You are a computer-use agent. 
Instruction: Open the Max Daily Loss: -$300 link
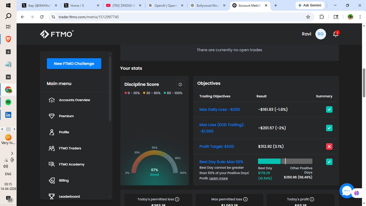(x=220, y=109)
